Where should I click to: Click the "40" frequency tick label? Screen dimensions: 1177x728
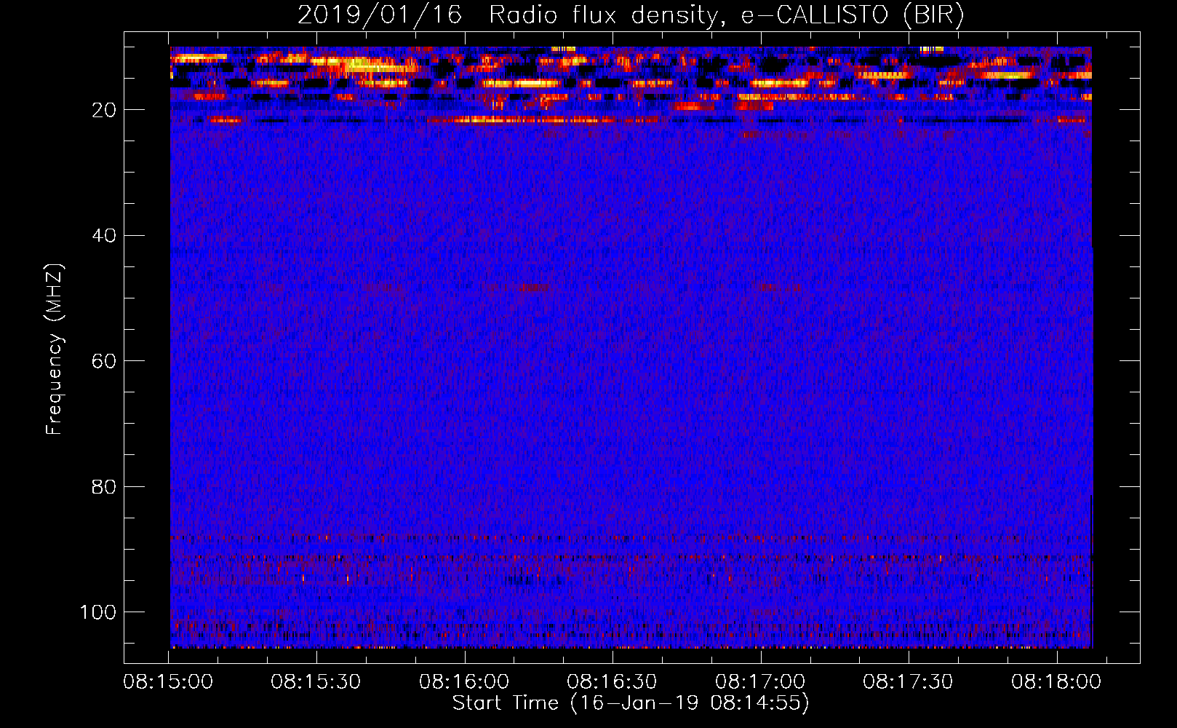(x=104, y=236)
